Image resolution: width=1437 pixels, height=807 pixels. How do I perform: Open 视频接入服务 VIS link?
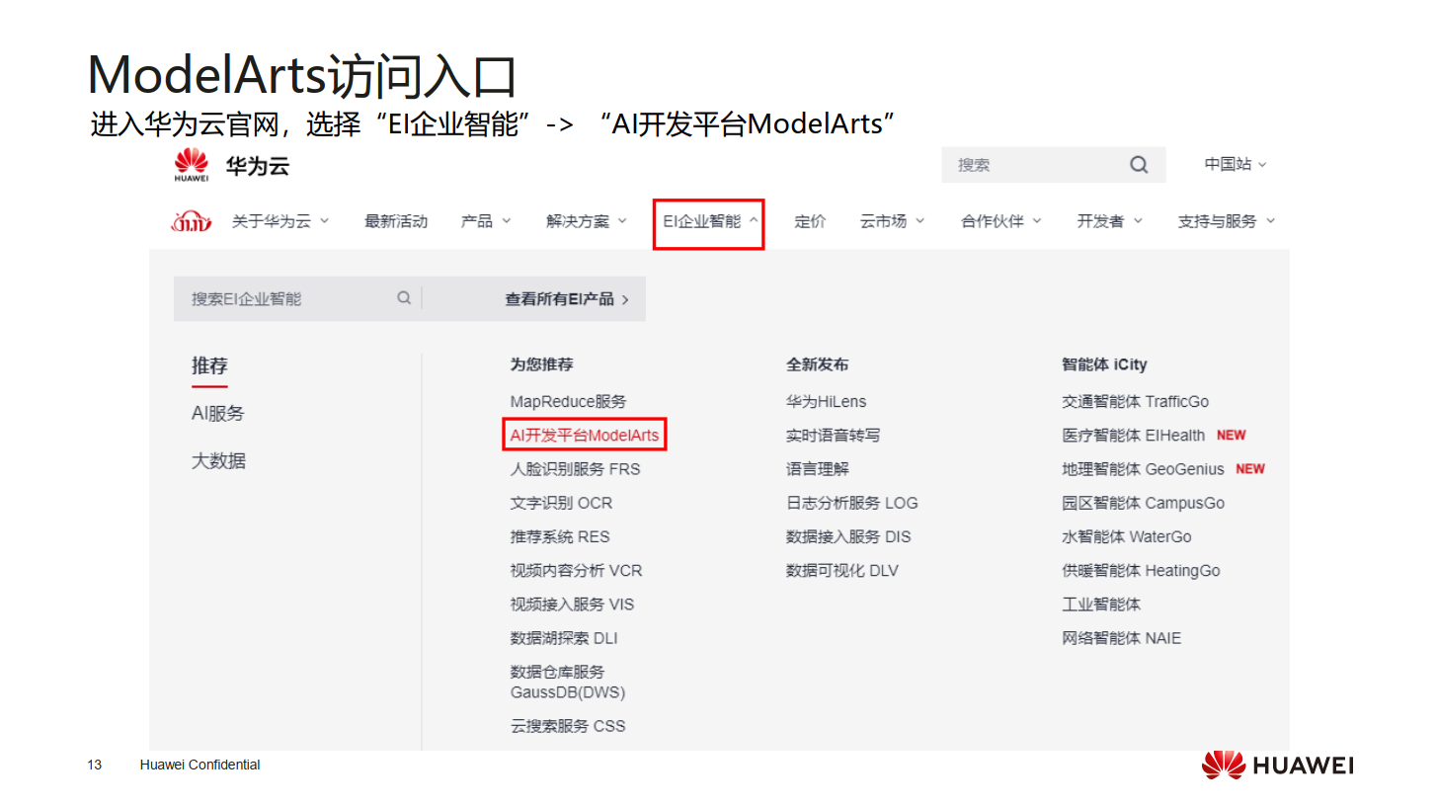tap(572, 605)
